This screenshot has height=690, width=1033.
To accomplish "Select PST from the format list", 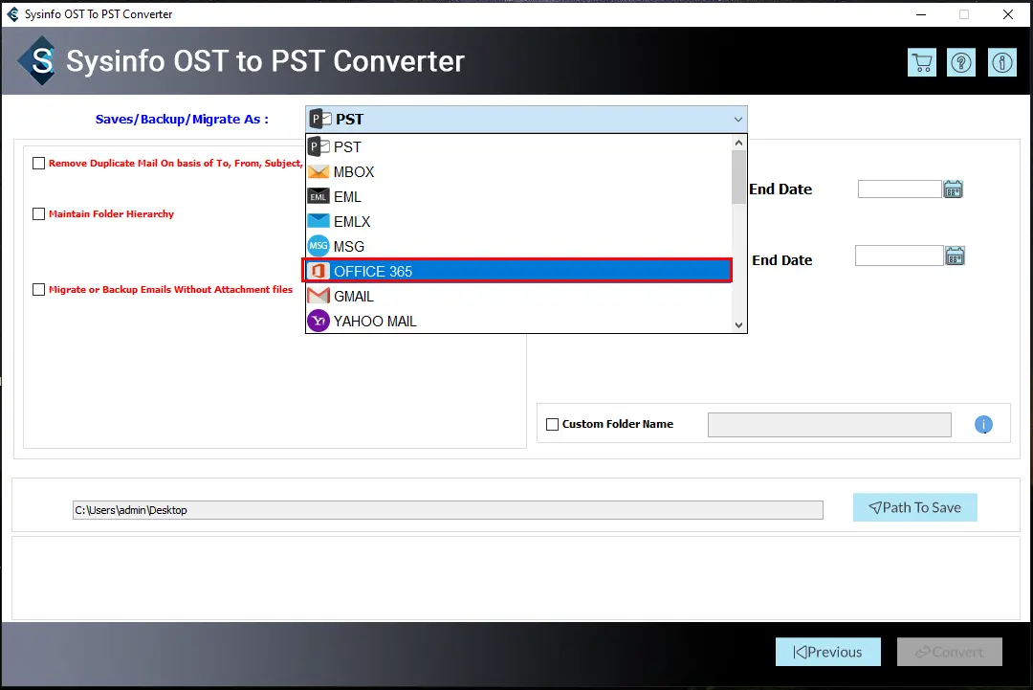I will tap(518, 146).
